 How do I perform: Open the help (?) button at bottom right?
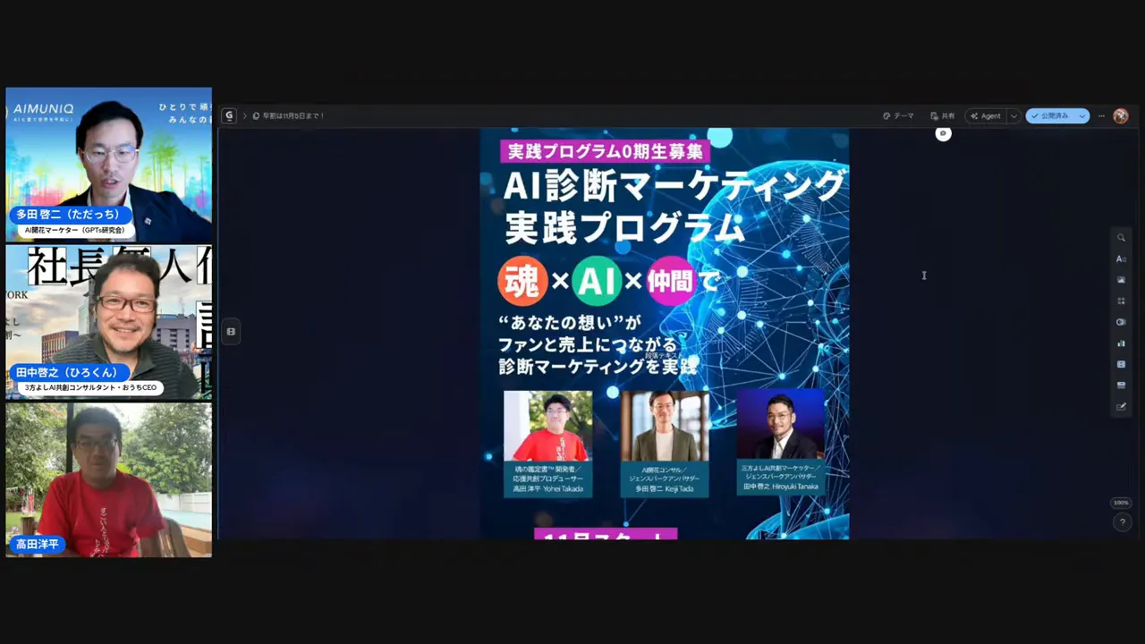1122,522
